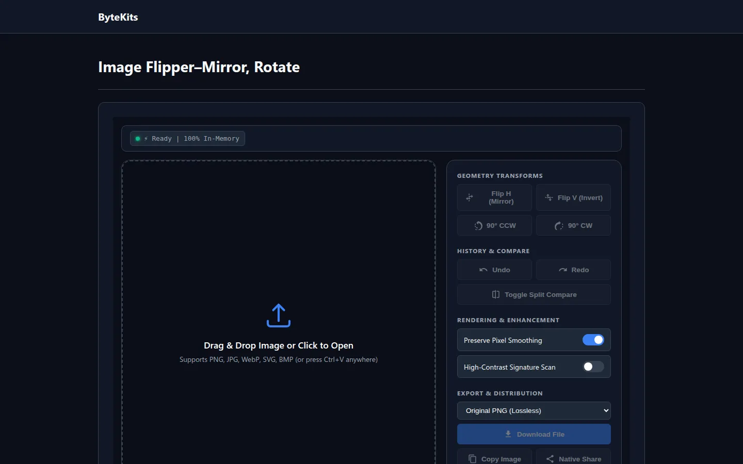743x464 pixels.
Task: Click the Image Flipper–Mirror, Rotate heading
Action: click(199, 67)
